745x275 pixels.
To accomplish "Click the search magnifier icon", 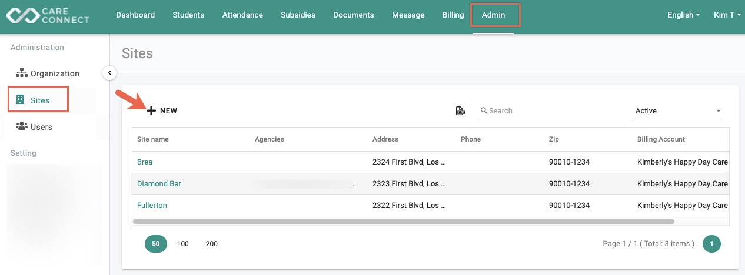I will pos(484,110).
